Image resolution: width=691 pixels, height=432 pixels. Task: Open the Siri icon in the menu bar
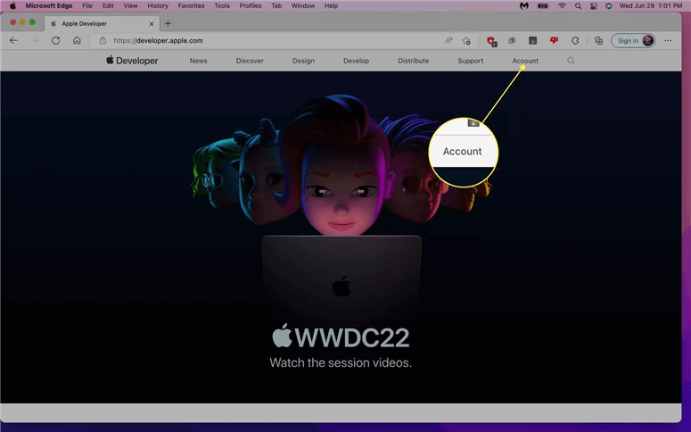click(609, 5)
